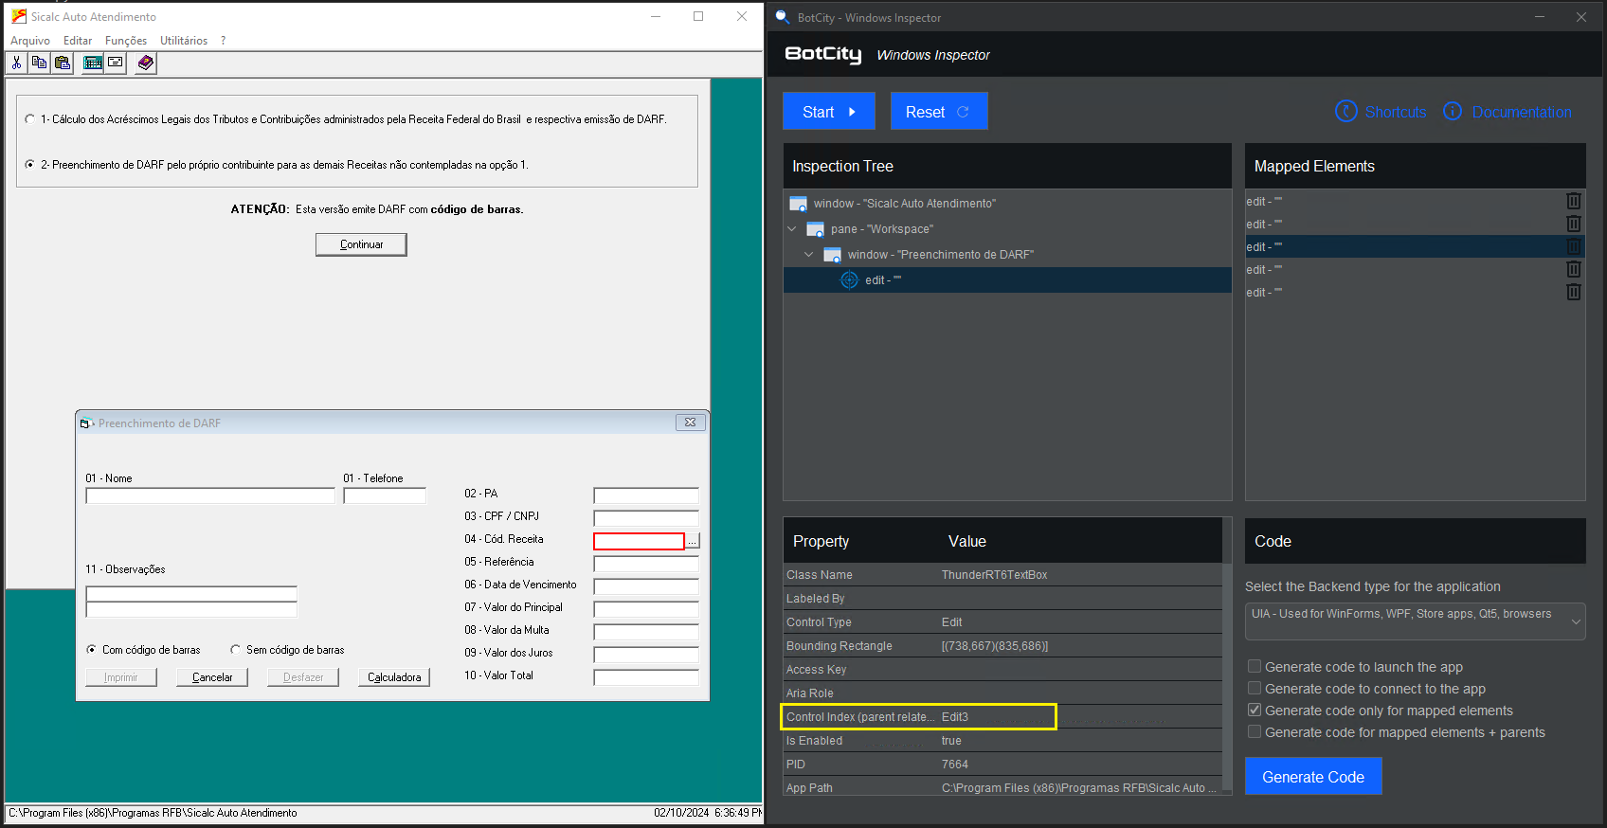1607x828 pixels.
Task: Open the Shortcuts link
Action: pyautogui.click(x=1381, y=112)
